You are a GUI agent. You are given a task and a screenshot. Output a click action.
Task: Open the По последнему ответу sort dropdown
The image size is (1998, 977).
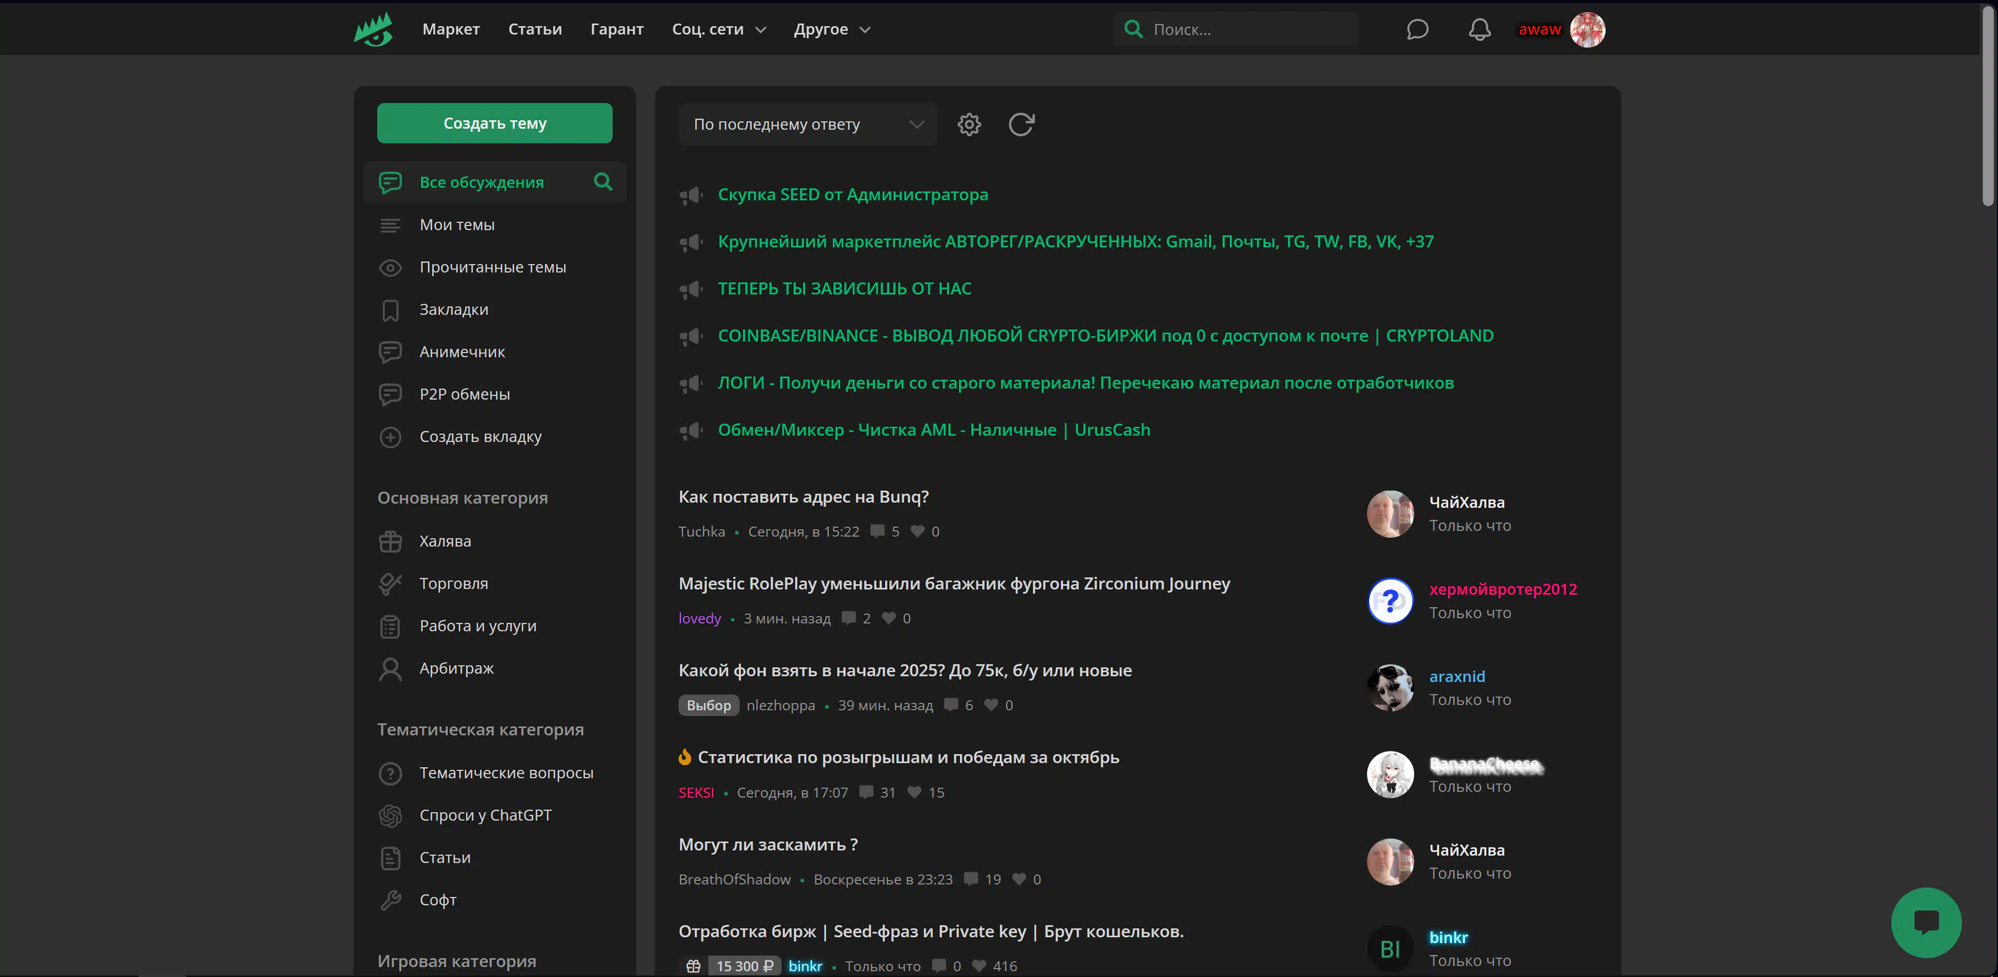pyautogui.click(x=807, y=124)
